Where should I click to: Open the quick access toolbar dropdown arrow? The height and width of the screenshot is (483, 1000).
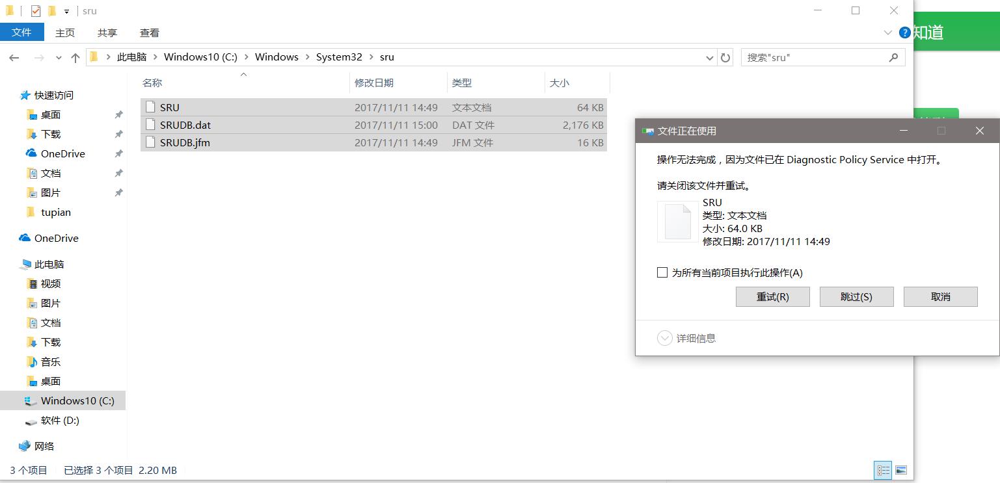[67, 10]
